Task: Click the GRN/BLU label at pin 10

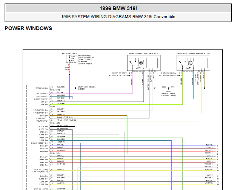Action: [61, 142]
